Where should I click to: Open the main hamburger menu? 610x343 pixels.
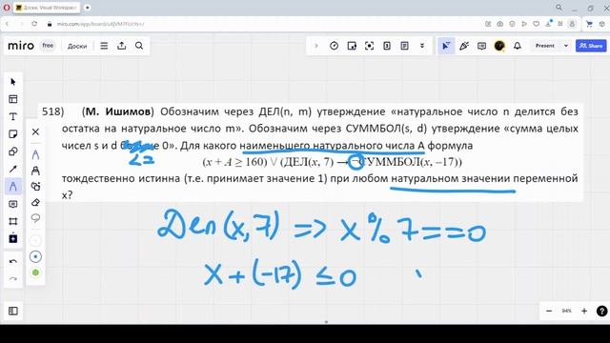(x=104, y=46)
